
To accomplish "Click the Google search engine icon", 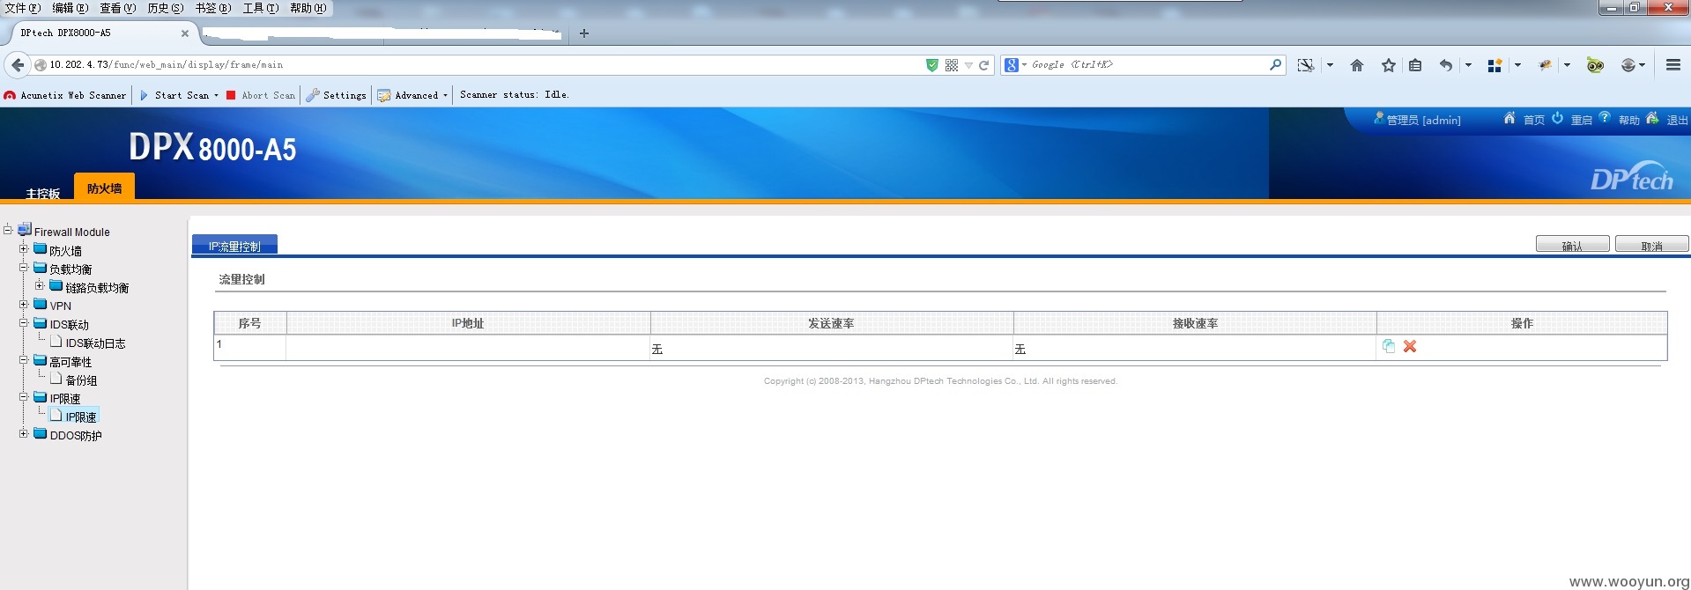I will (x=1012, y=65).
